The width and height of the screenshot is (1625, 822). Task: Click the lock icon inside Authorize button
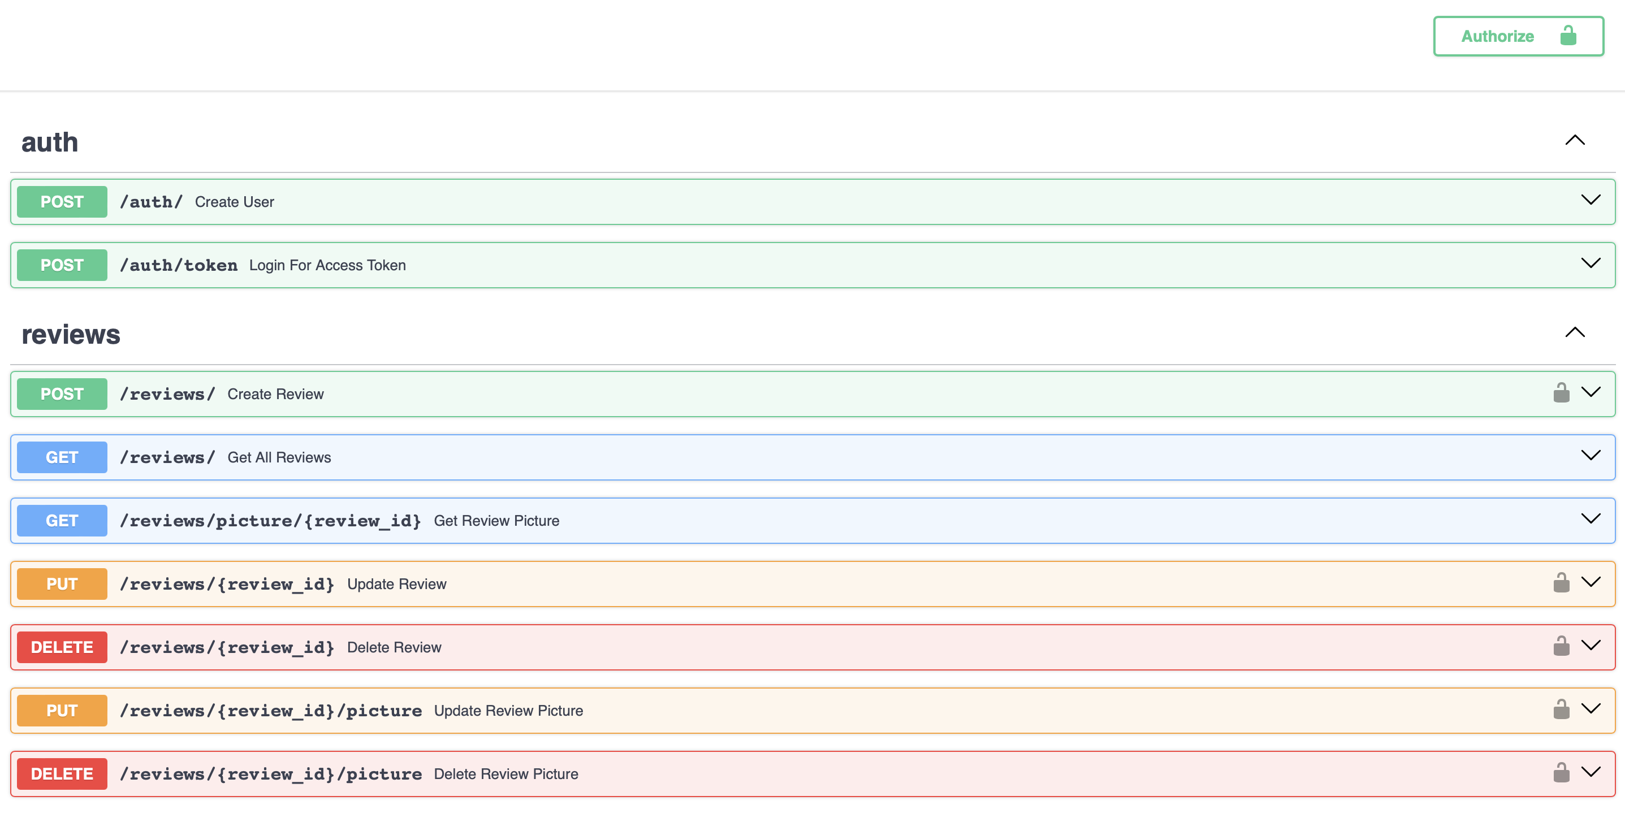click(1568, 35)
